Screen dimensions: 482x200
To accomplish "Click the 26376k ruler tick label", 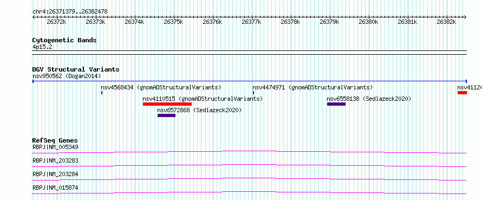I will pyautogui.click(x=212, y=22).
